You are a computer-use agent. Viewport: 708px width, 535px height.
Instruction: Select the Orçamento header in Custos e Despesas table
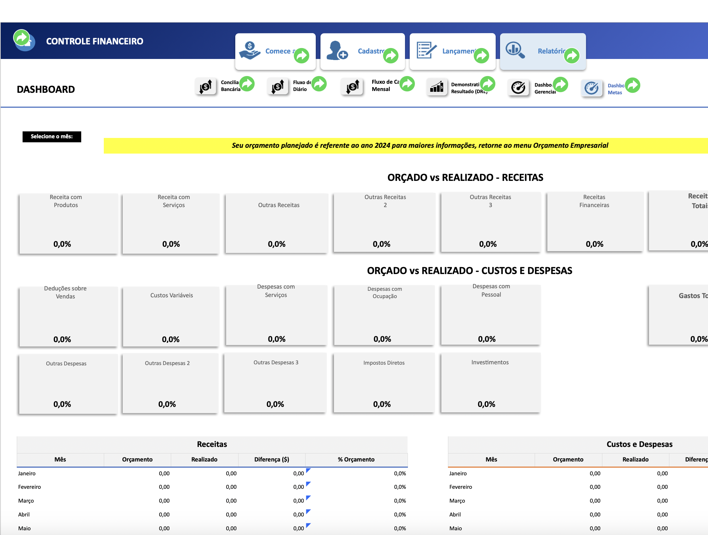(568, 459)
